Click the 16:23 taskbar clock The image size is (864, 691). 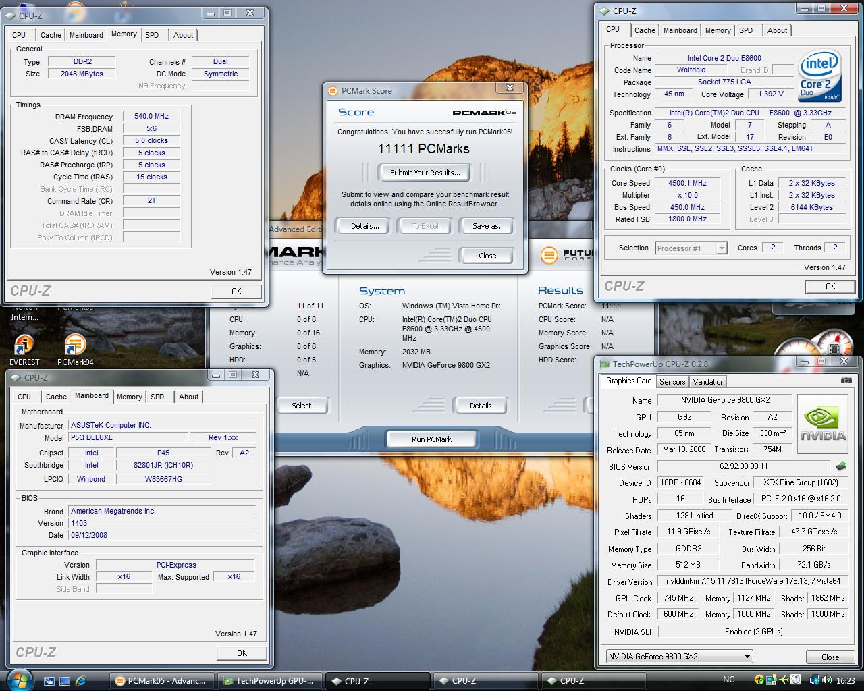pyautogui.click(x=845, y=680)
